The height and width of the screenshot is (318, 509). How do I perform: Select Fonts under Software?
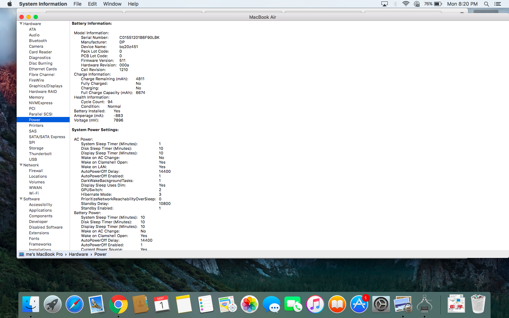[x=34, y=238]
